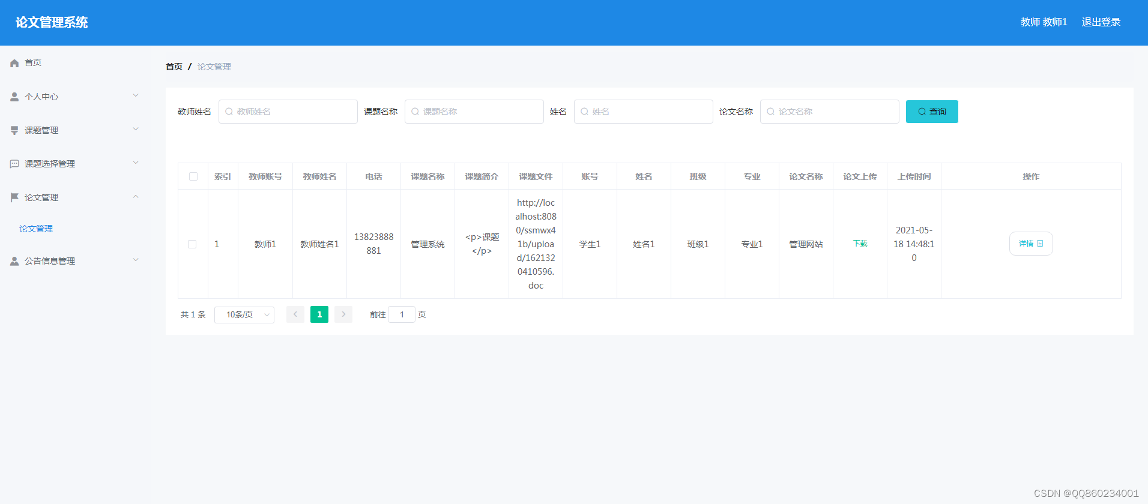Click the phone cell 13823888881

[x=373, y=244]
